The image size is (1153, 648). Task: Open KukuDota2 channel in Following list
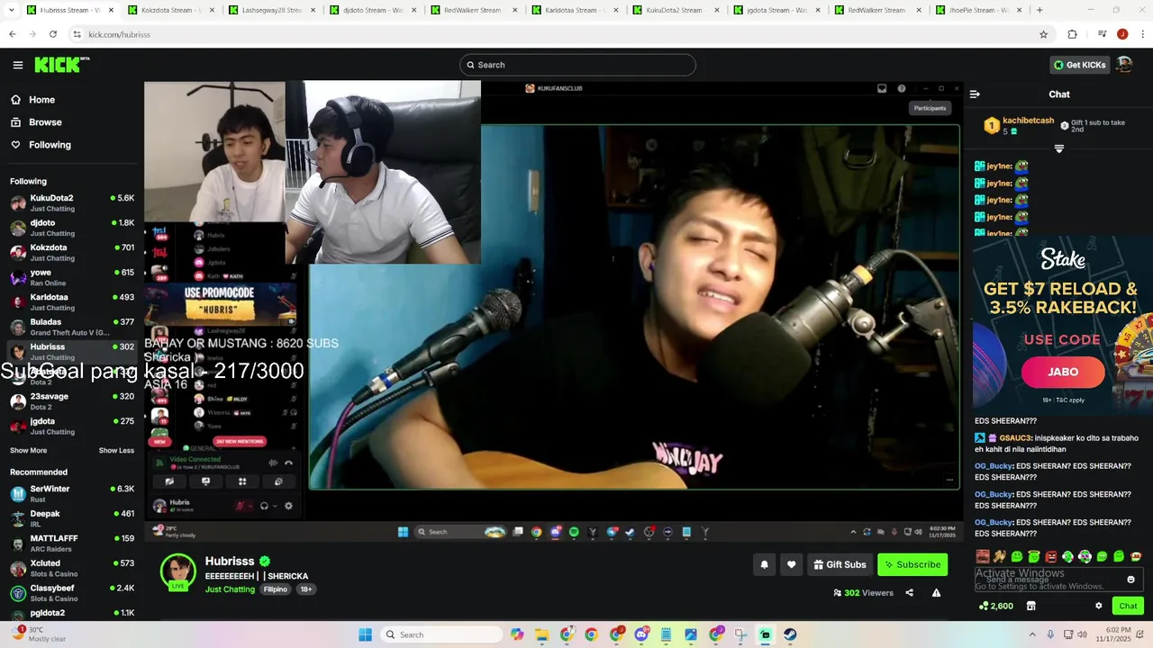72,202
